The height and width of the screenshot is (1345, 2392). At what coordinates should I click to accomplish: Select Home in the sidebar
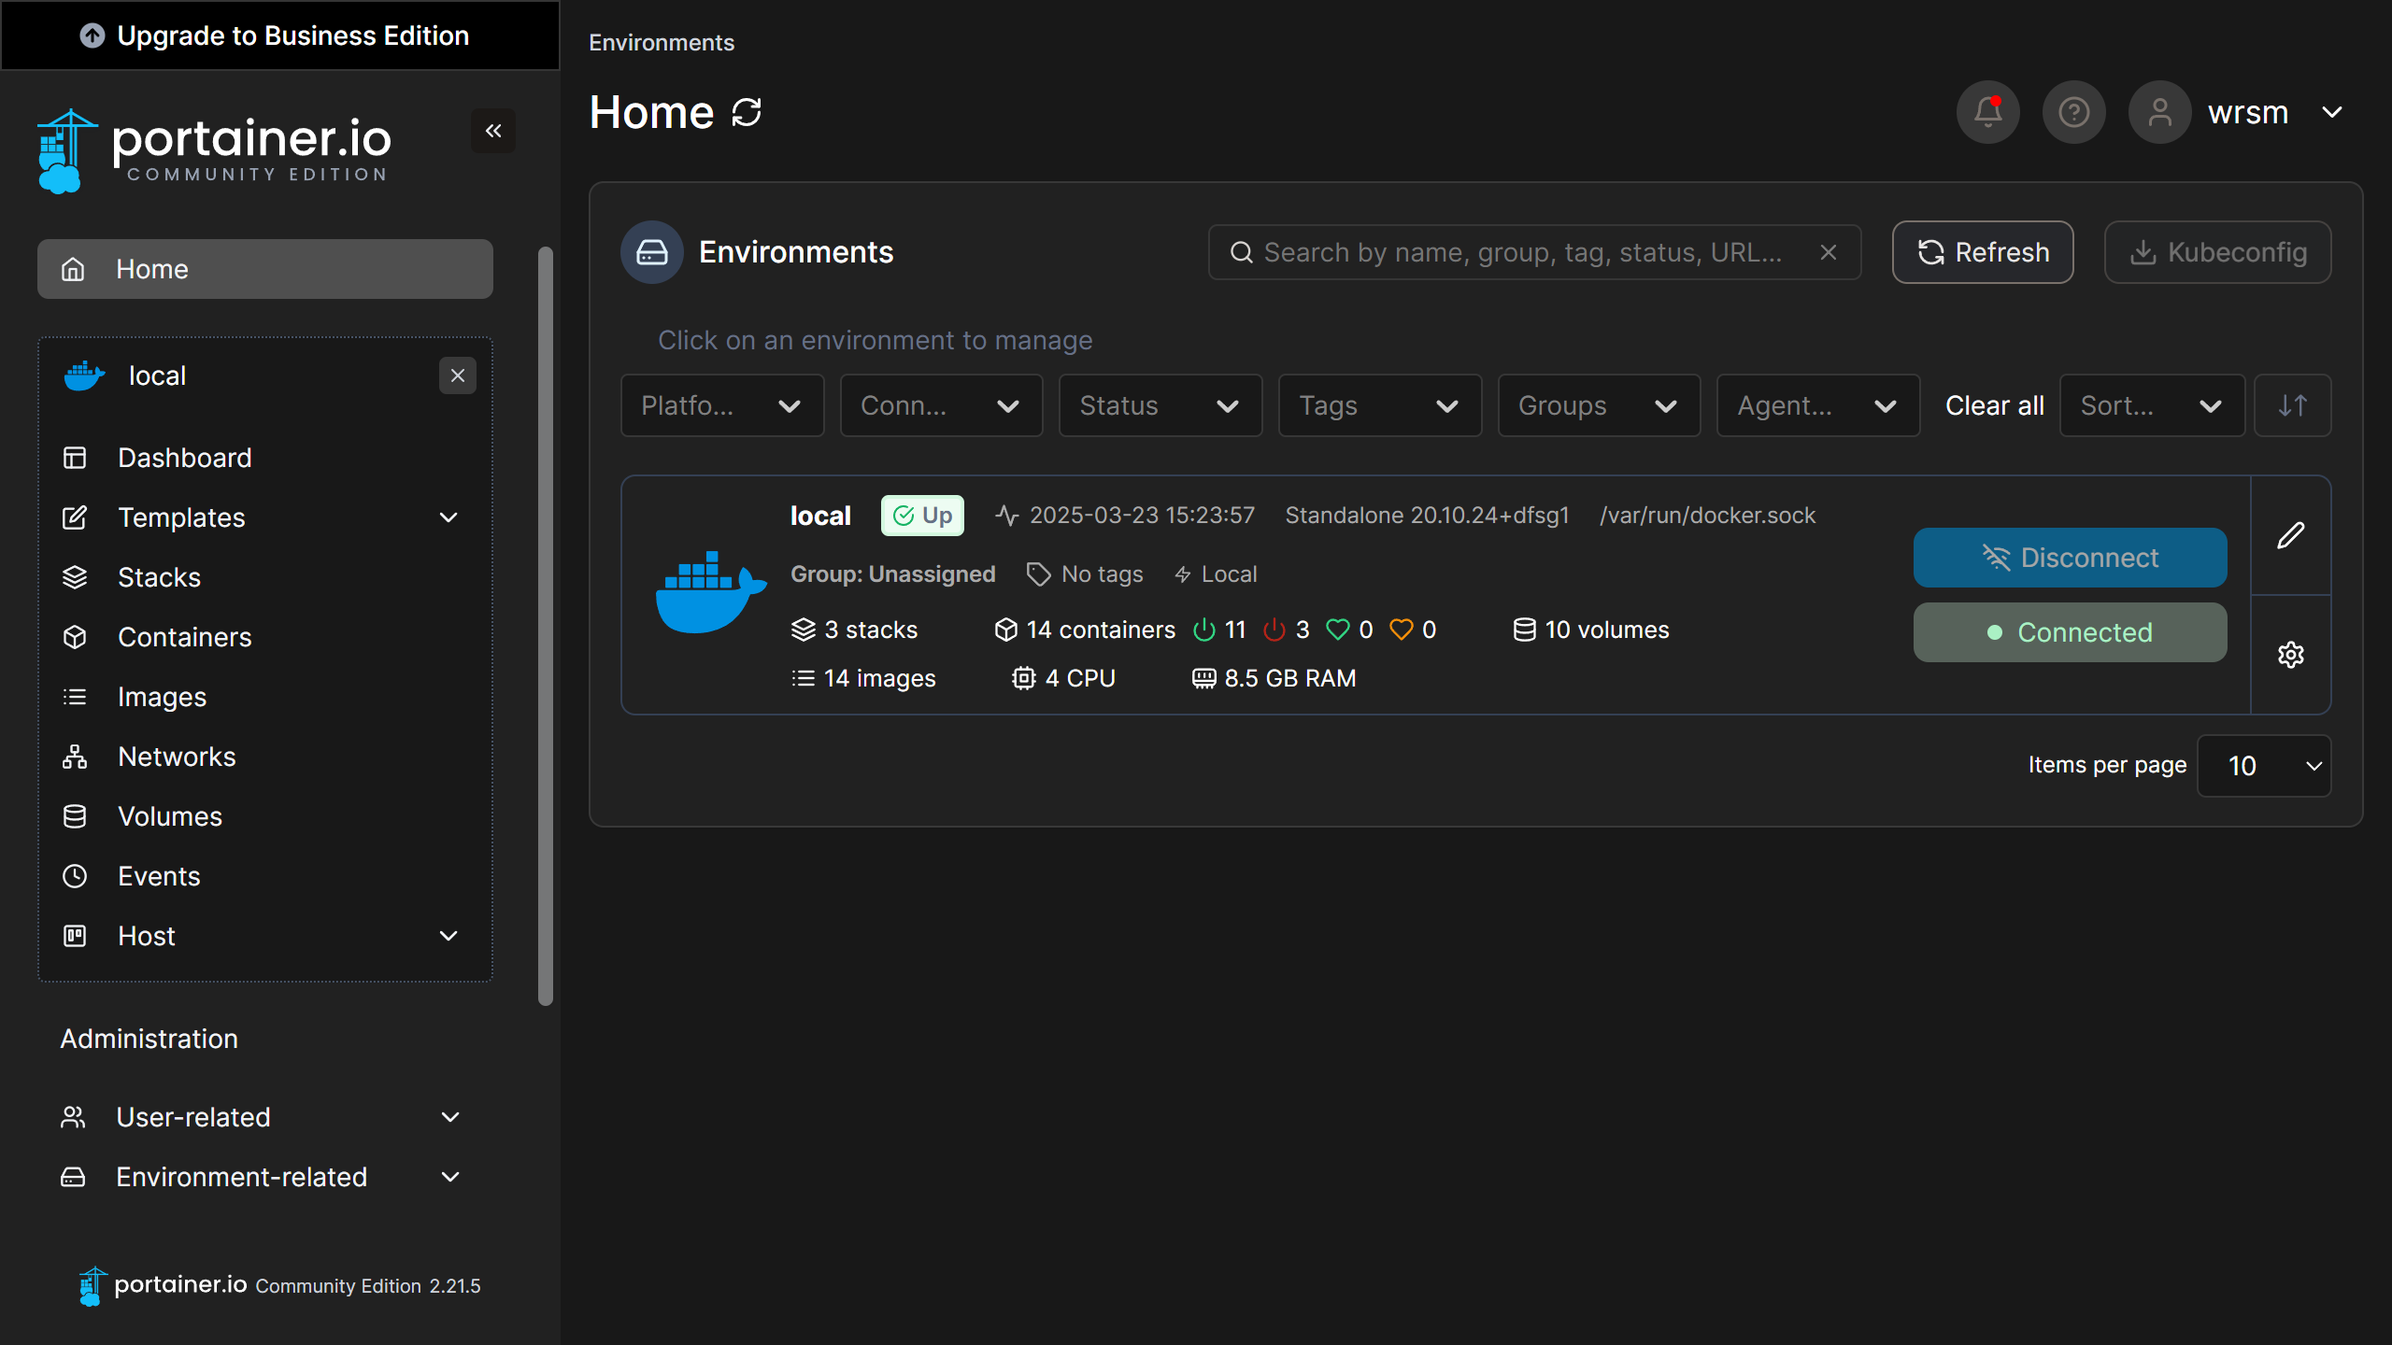click(265, 269)
